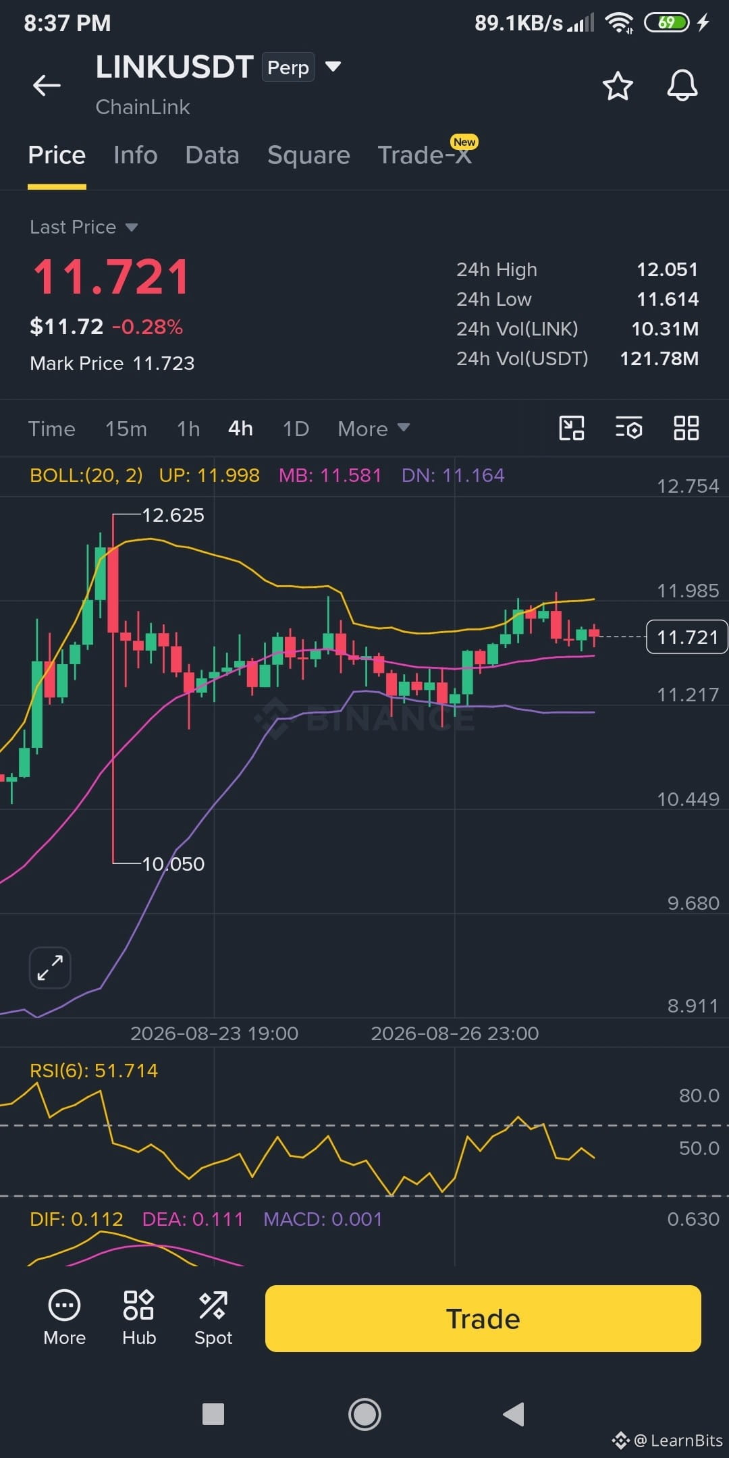The width and height of the screenshot is (729, 1458).
Task: Tap the DEA: 0.111 value
Action: pos(192,1219)
